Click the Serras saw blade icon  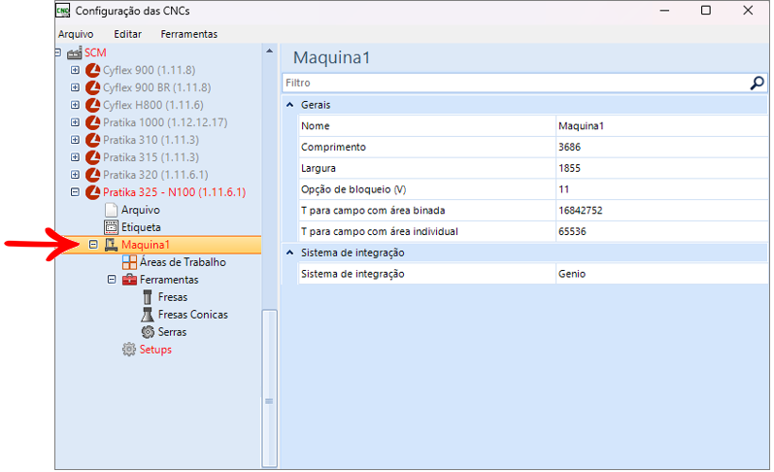pos(148,332)
